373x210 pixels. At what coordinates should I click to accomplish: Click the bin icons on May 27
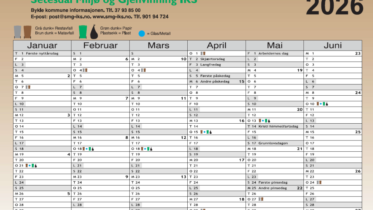point(261,199)
